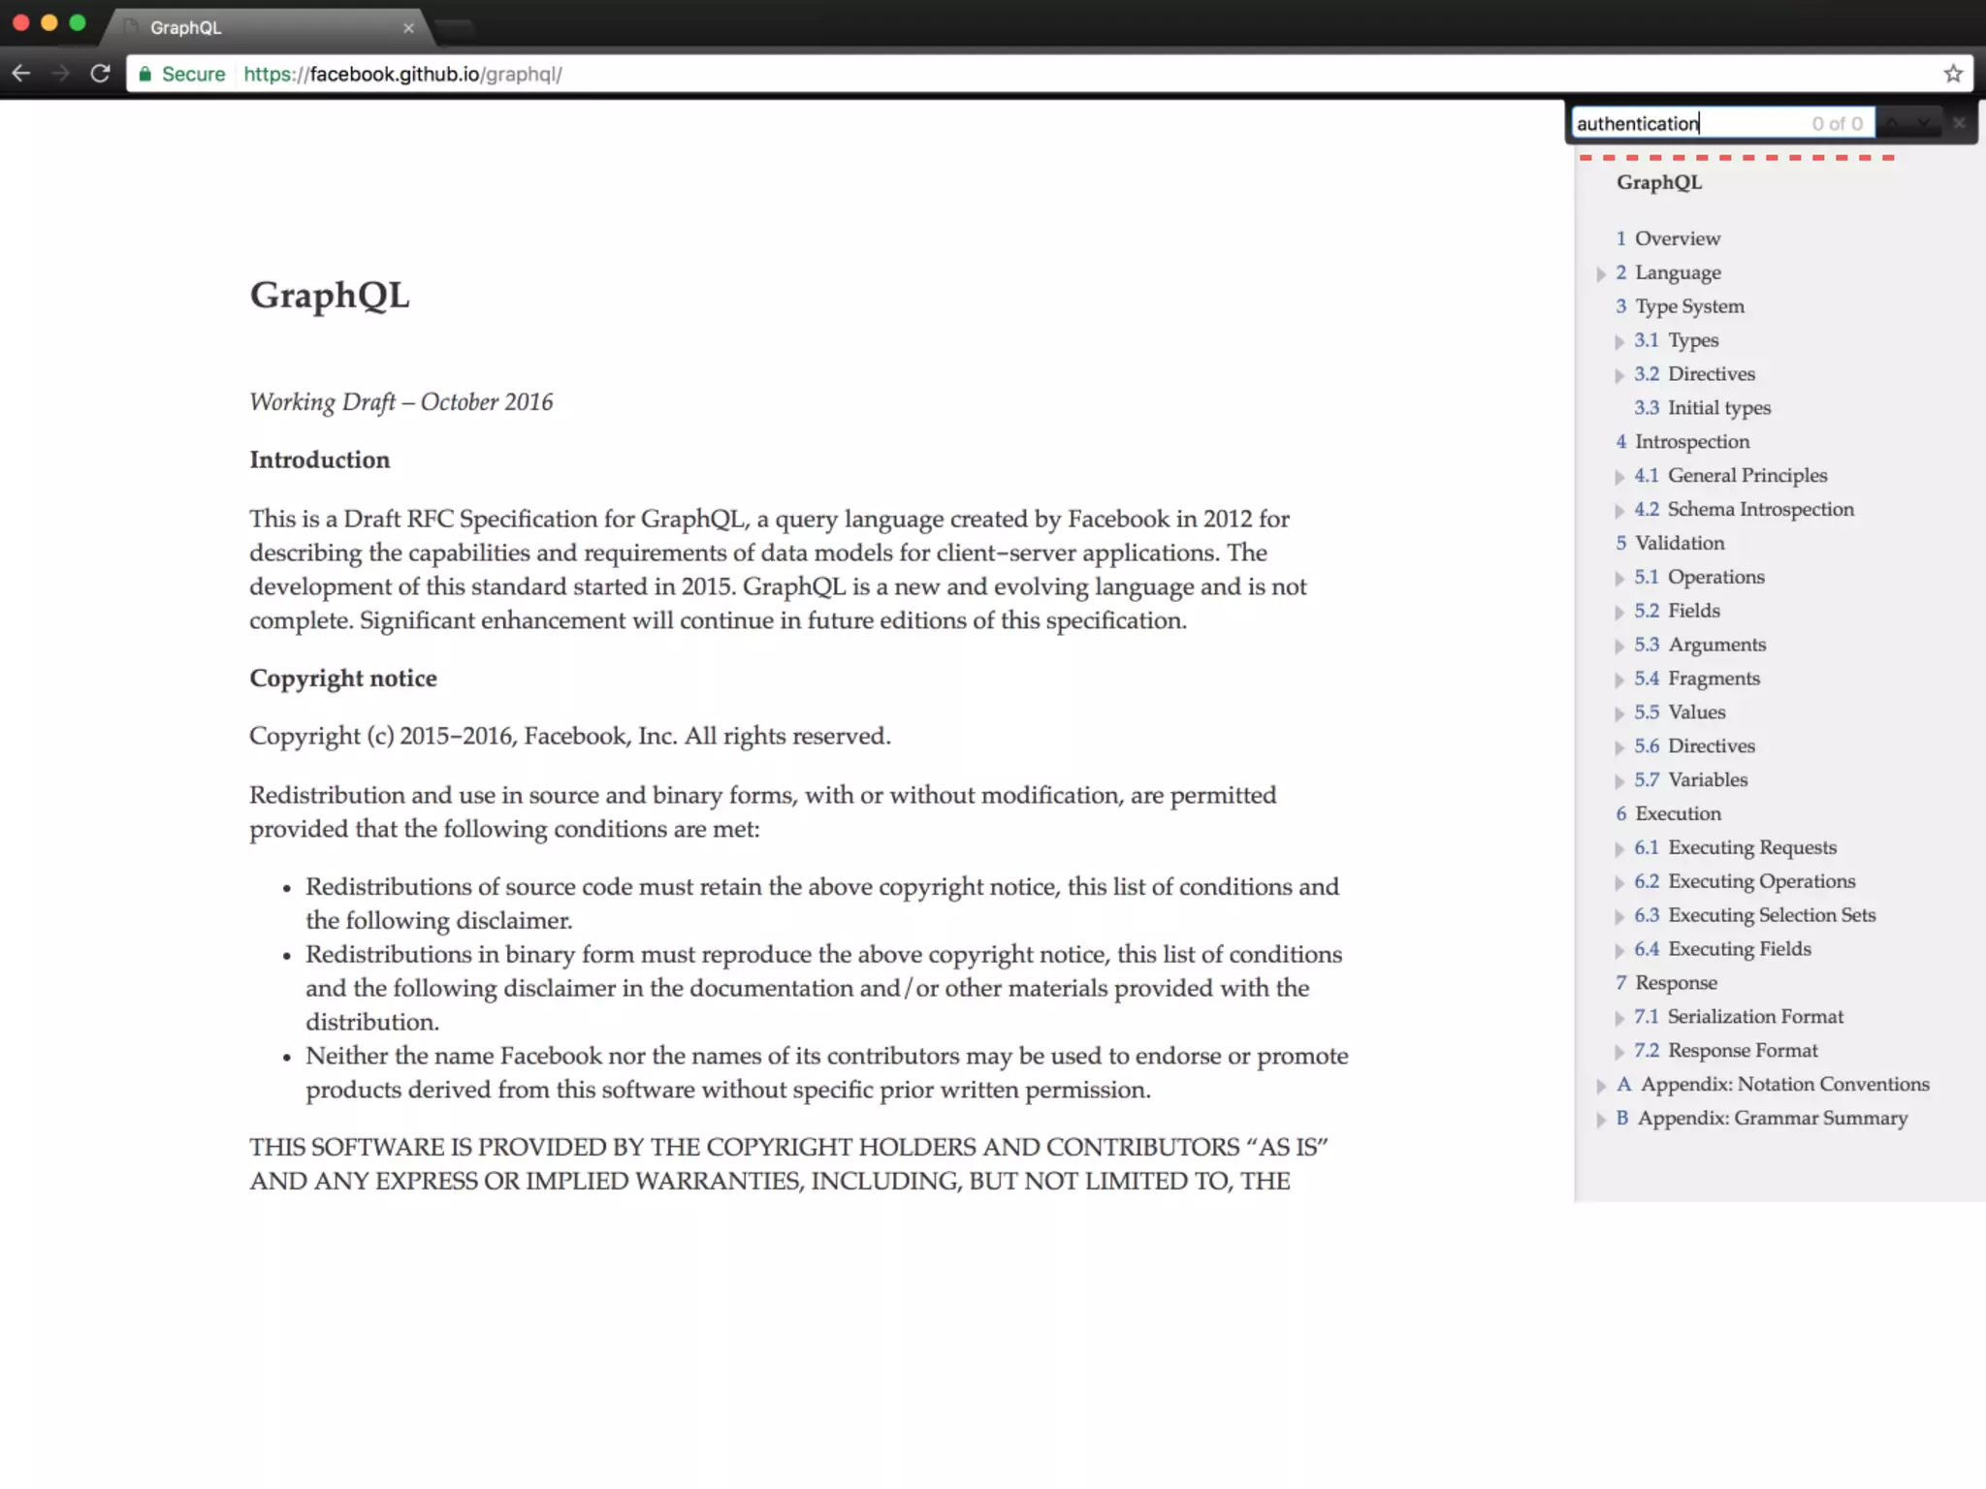Click the green Secure padlock icon
Viewport: 1986px width, 1489px height.
[145, 75]
